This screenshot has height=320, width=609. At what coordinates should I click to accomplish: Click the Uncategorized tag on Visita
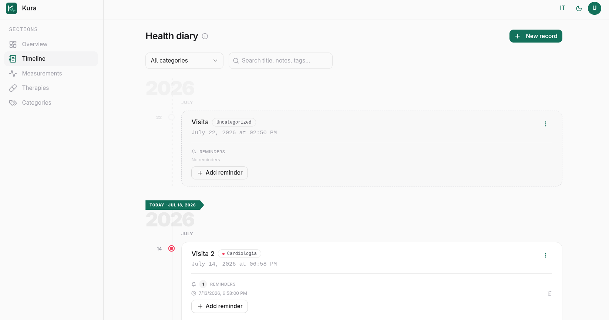click(x=234, y=122)
